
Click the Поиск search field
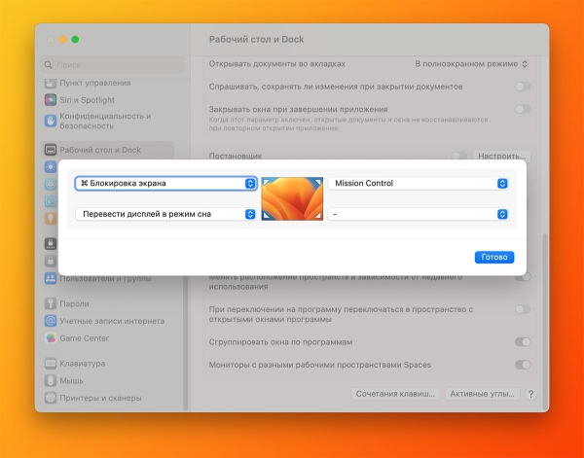click(114, 64)
